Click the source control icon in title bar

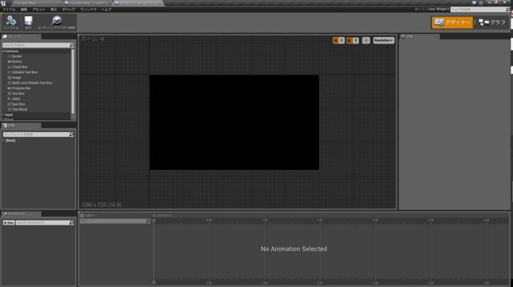(x=480, y=3)
